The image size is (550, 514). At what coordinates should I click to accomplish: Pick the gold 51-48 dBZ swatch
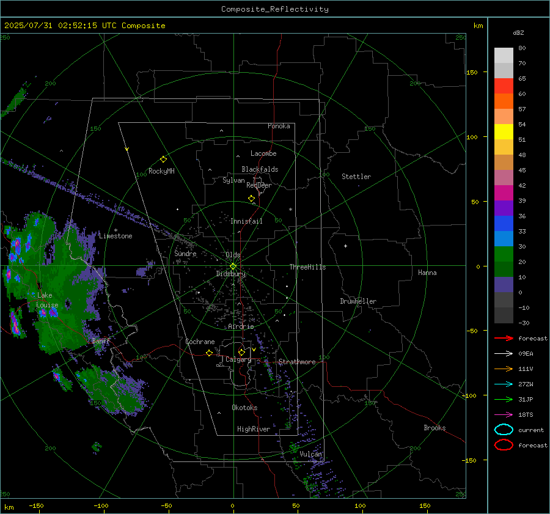[x=504, y=147]
